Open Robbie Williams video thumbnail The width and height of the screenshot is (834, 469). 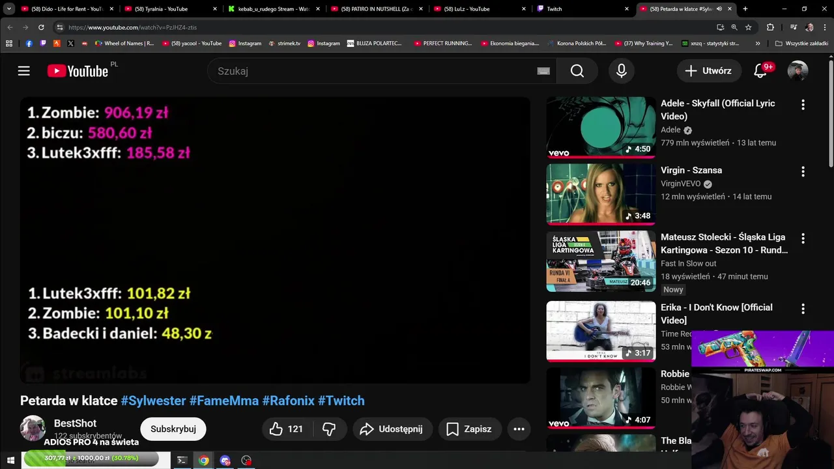click(601, 398)
